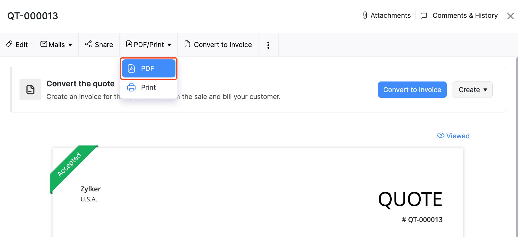This screenshot has width=518, height=237.
Task: Click the # QT-000013 quote number
Action: [x=422, y=220]
